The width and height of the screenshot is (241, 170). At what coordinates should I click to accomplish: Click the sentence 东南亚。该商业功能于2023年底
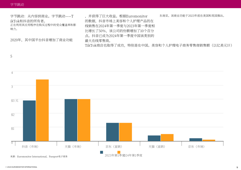point(192,16)
